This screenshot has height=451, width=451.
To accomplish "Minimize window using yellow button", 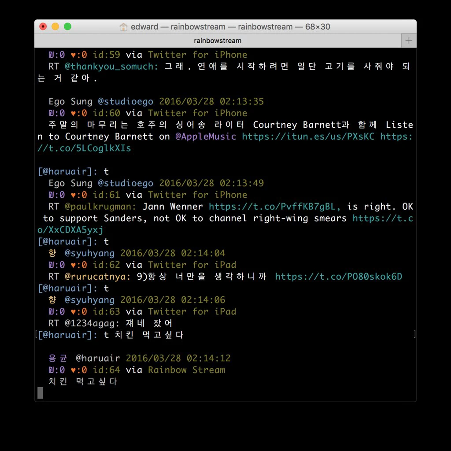I will coord(55,26).
